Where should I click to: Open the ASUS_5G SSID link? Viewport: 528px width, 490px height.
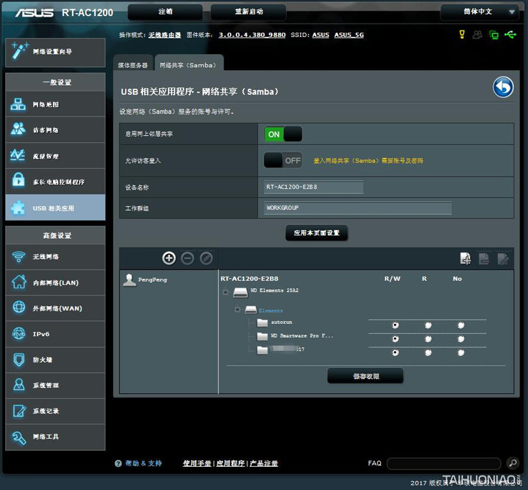349,35
